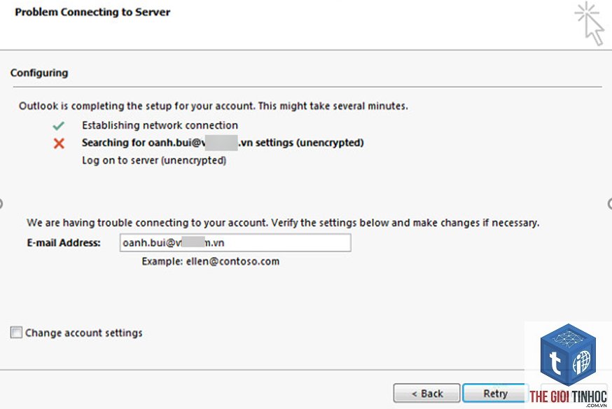Click the 'Outlook is completing the setup' message

tap(214, 106)
